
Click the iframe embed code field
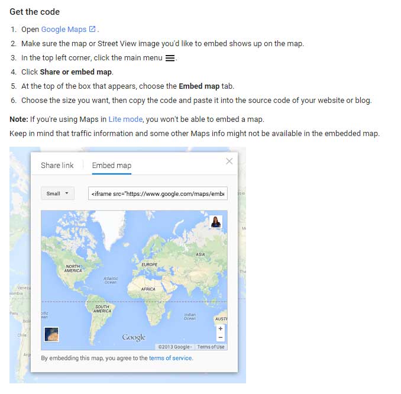point(158,193)
